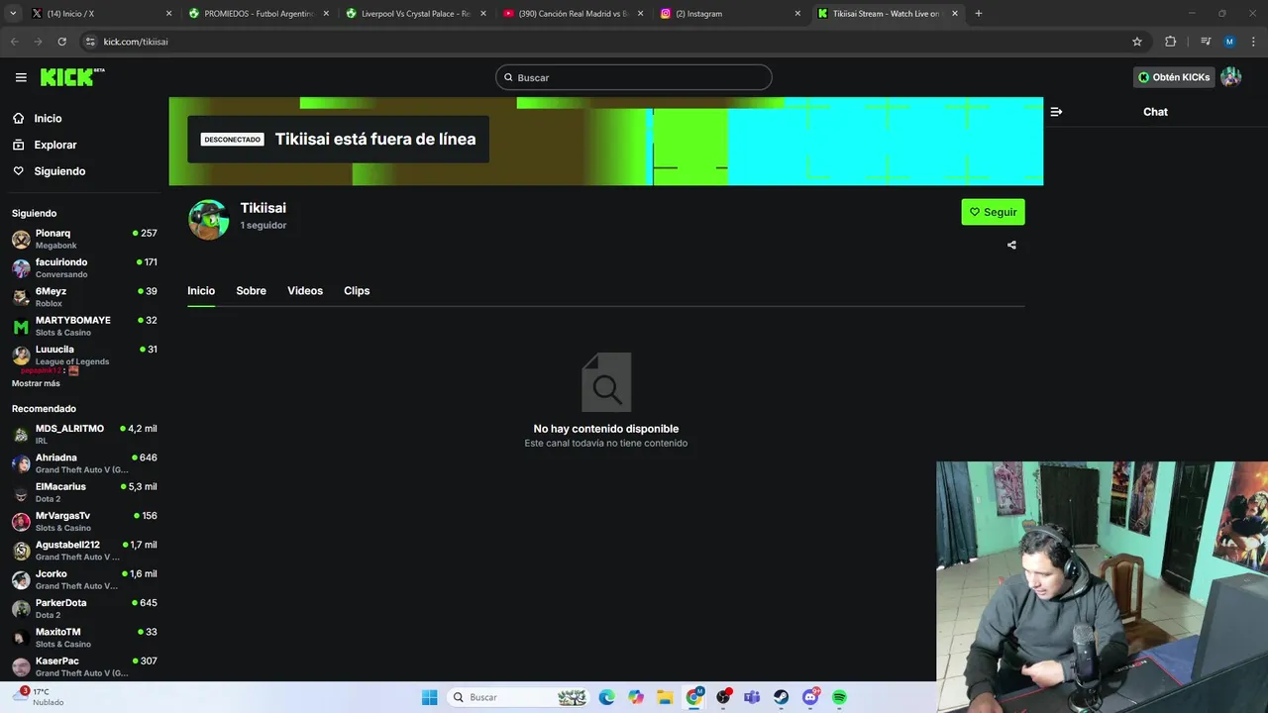This screenshot has width=1268, height=713.
Task: Open Pionarq's channel
Action: (84, 240)
